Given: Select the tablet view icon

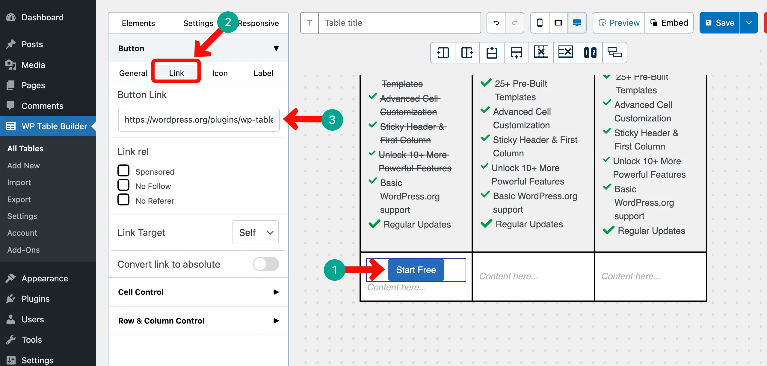Looking at the screenshot, I should pos(558,23).
